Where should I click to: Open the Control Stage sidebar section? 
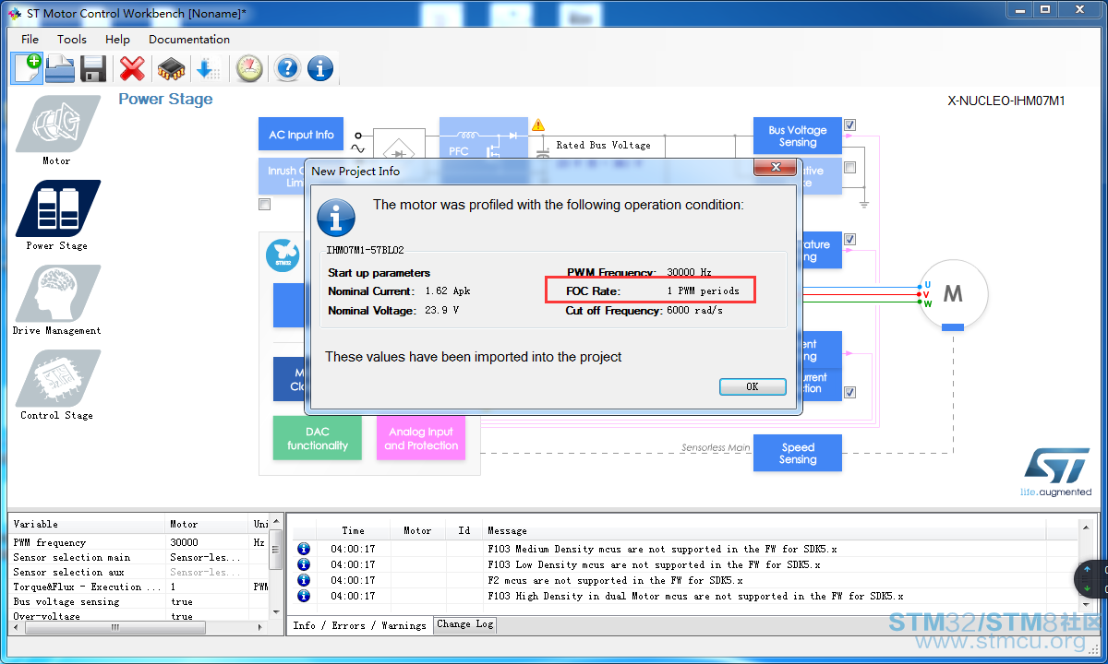click(x=57, y=385)
